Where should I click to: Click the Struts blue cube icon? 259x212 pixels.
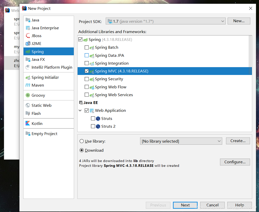point(98,118)
